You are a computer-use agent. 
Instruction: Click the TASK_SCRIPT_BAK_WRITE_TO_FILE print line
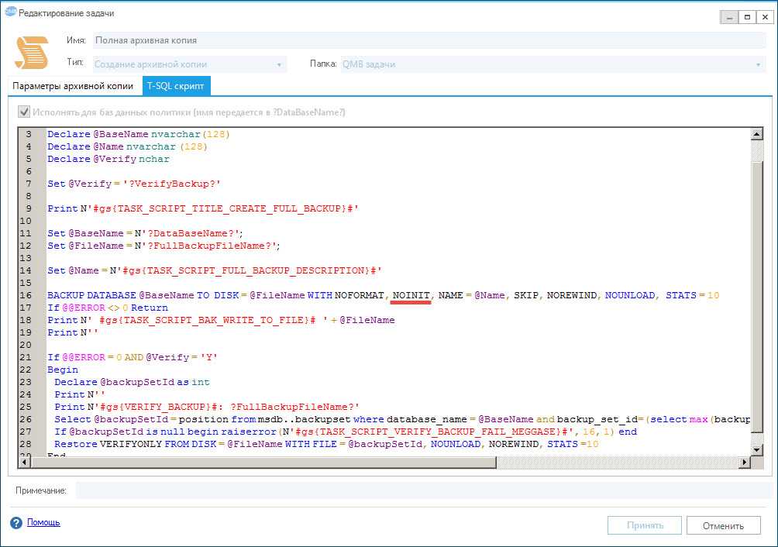[221, 320]
